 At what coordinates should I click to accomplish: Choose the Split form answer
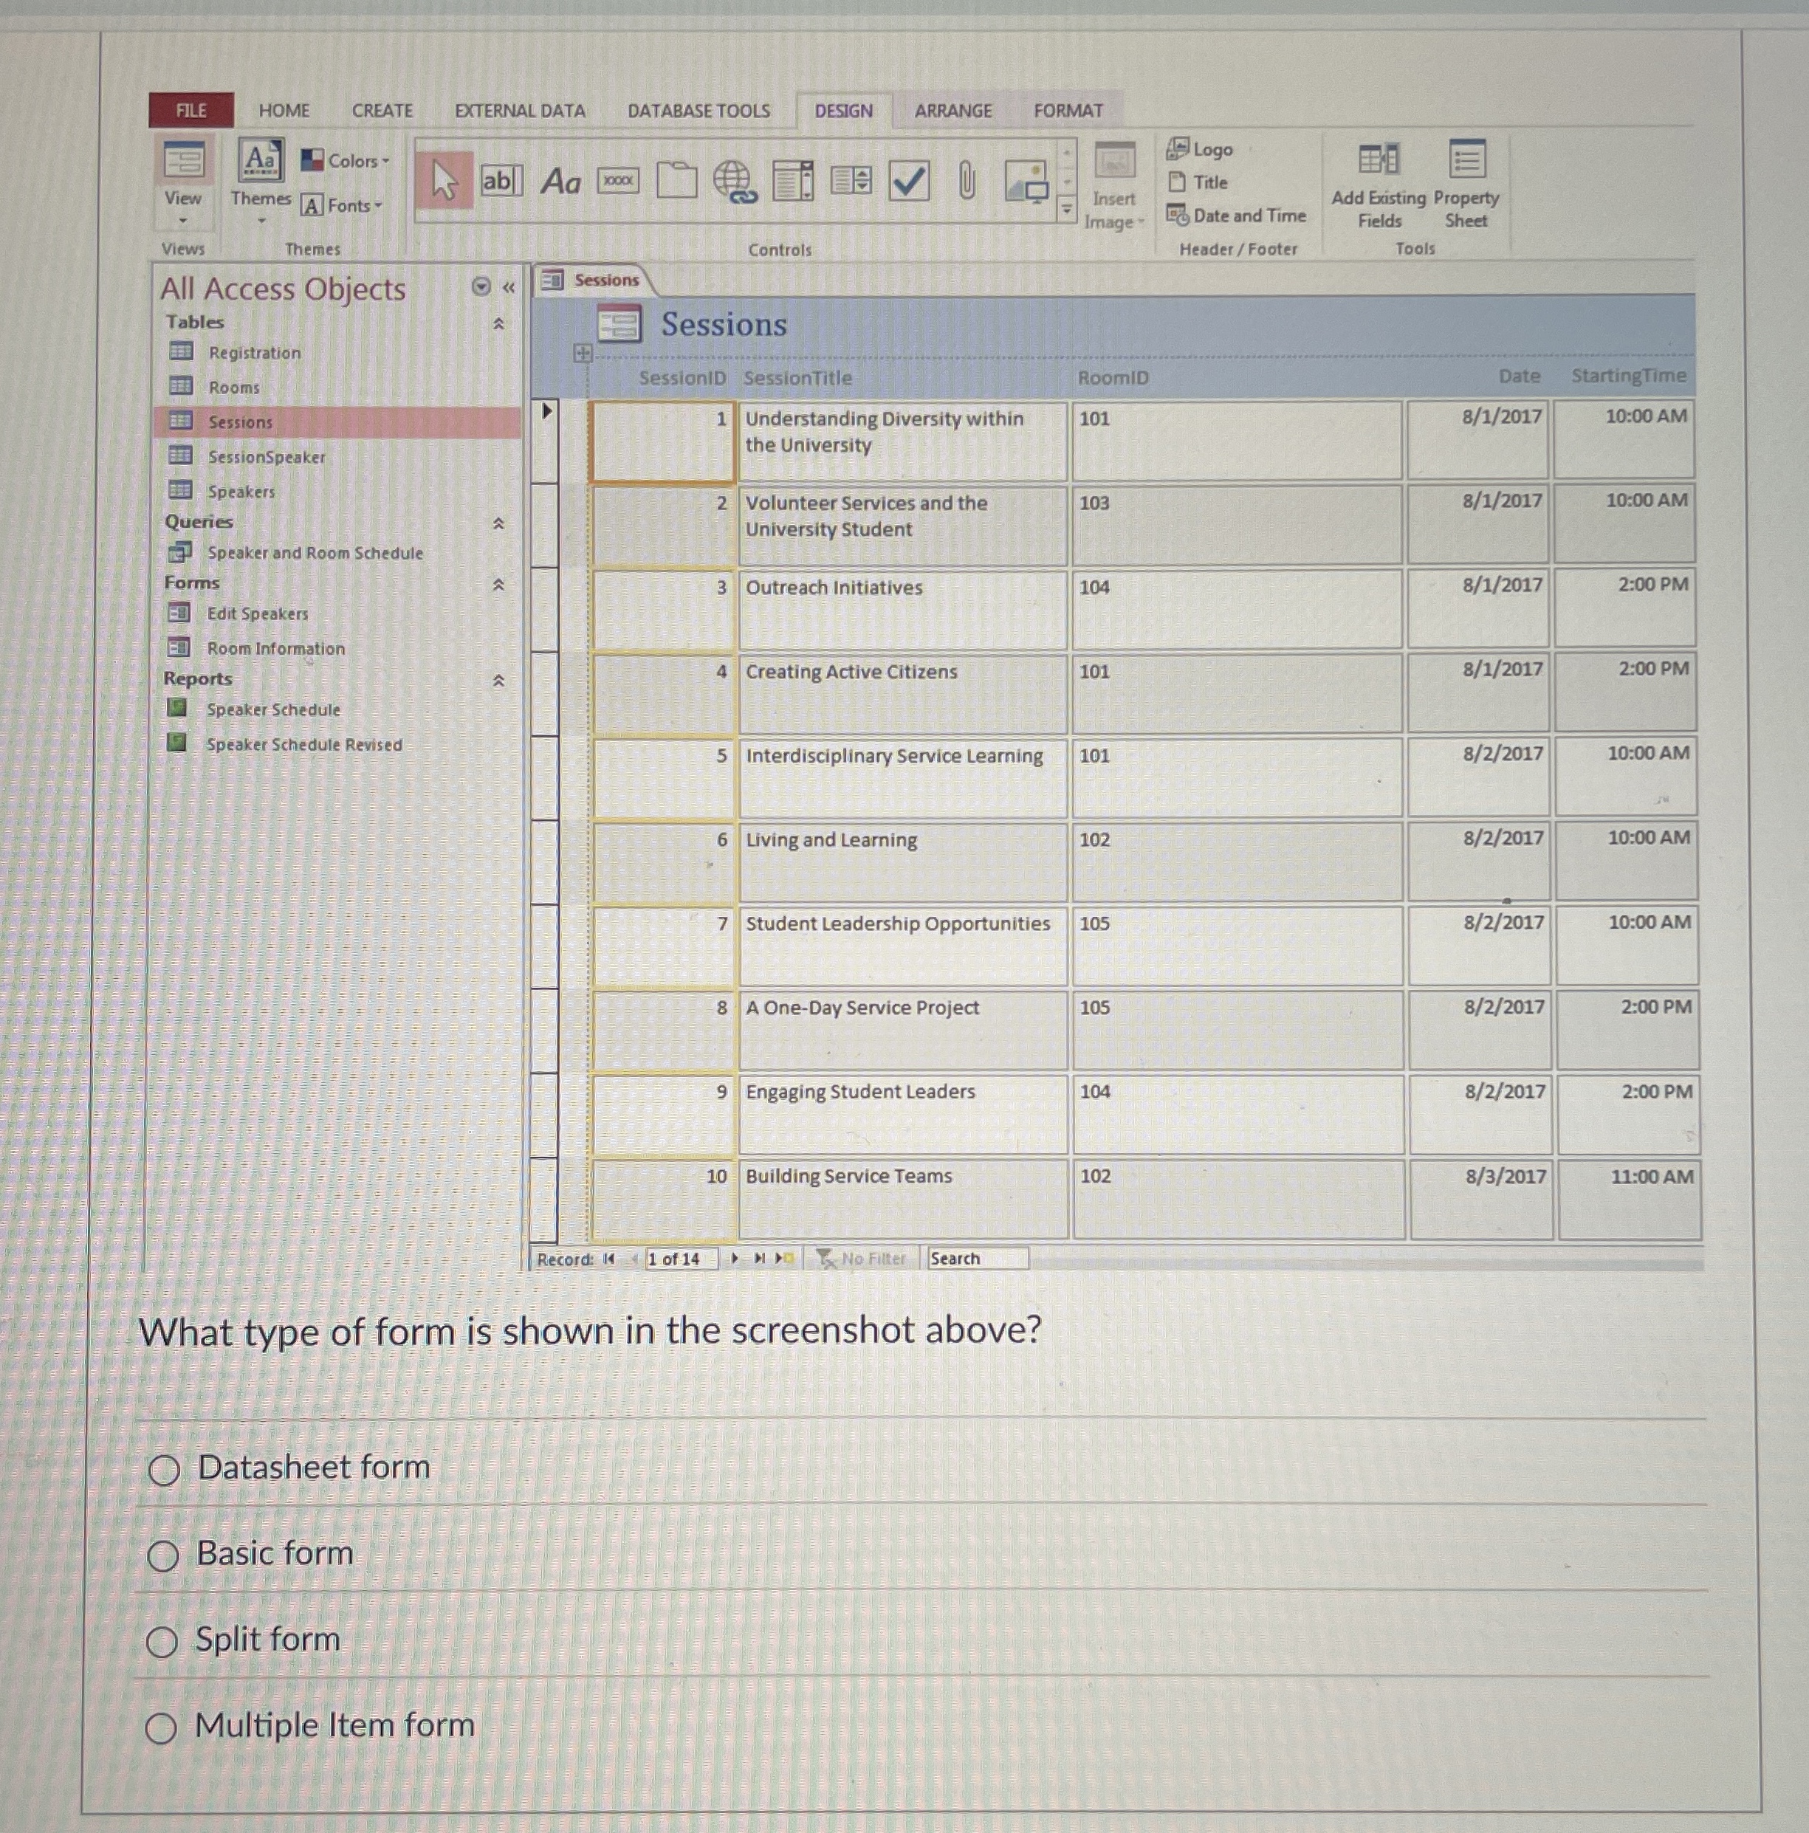(166, 1641)
